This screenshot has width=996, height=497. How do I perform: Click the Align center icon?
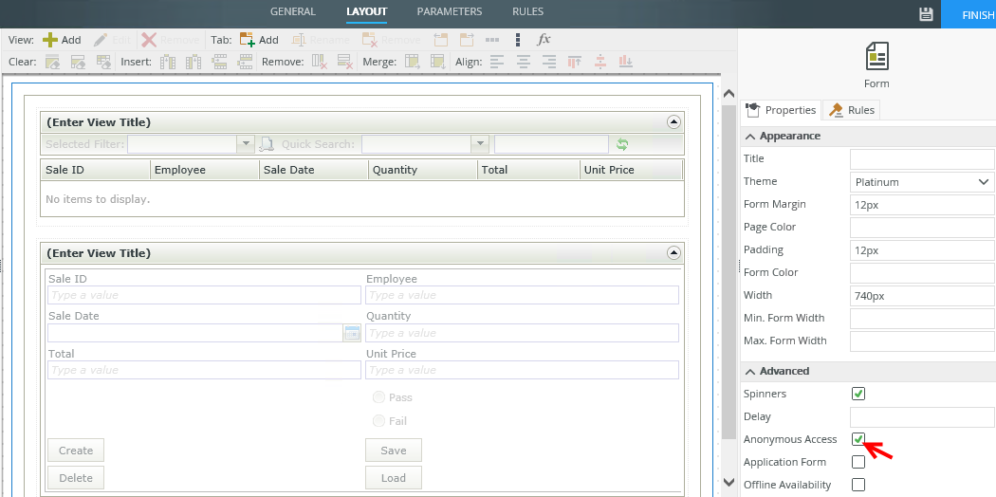pos(524,62)
